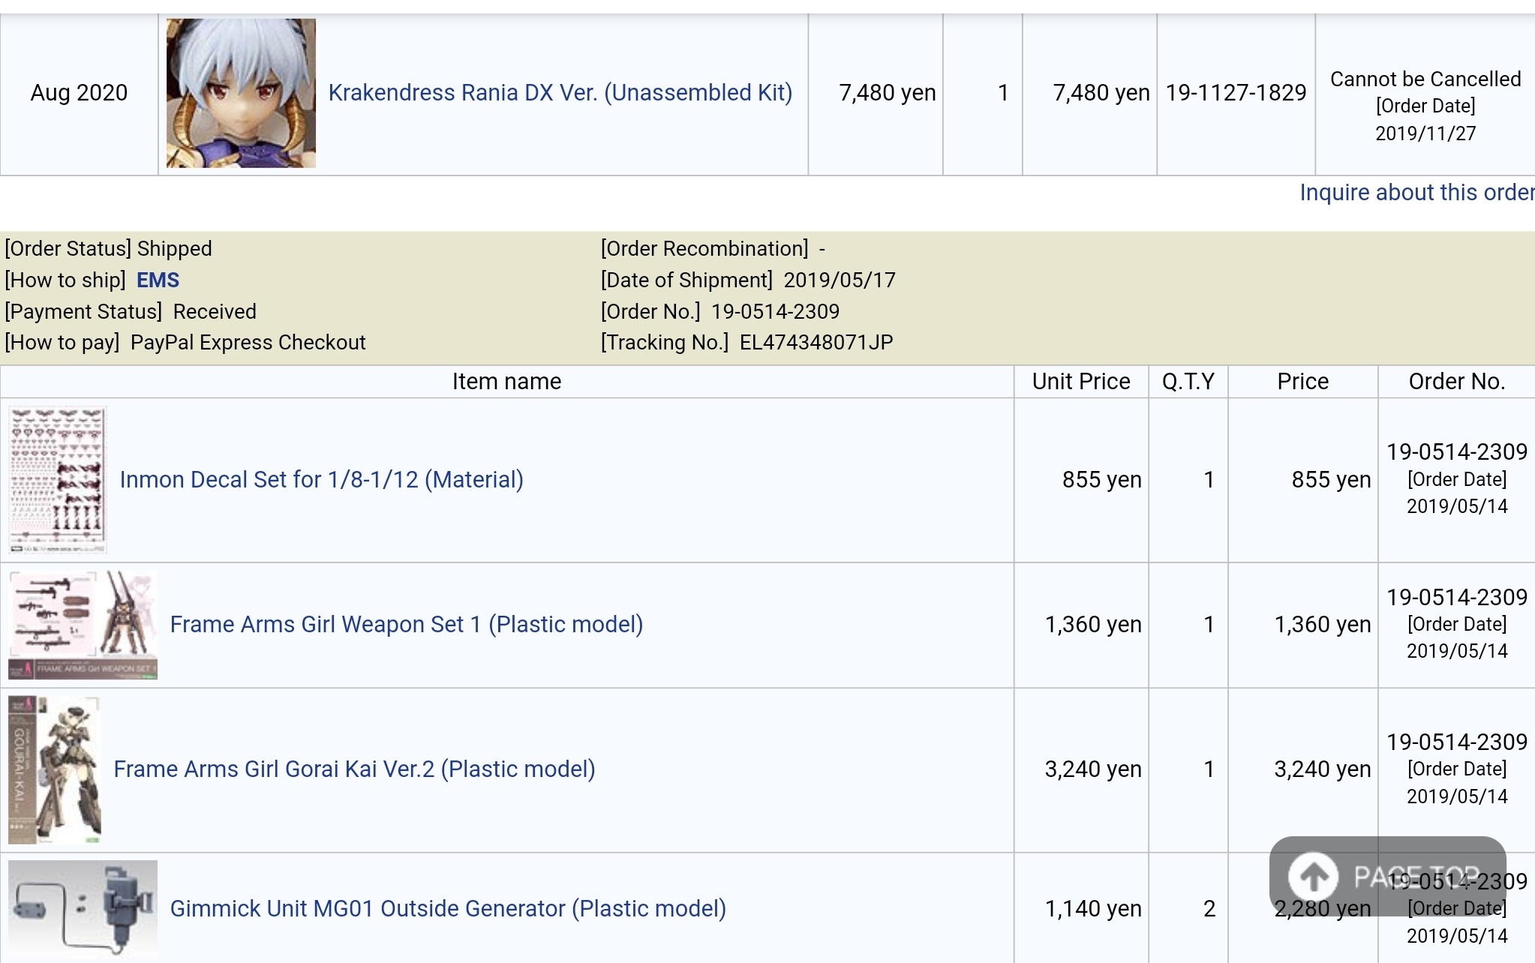
Task: Open Frame Arms Girl Weapon Set 1 link
Action: click(x=406, y=625)
